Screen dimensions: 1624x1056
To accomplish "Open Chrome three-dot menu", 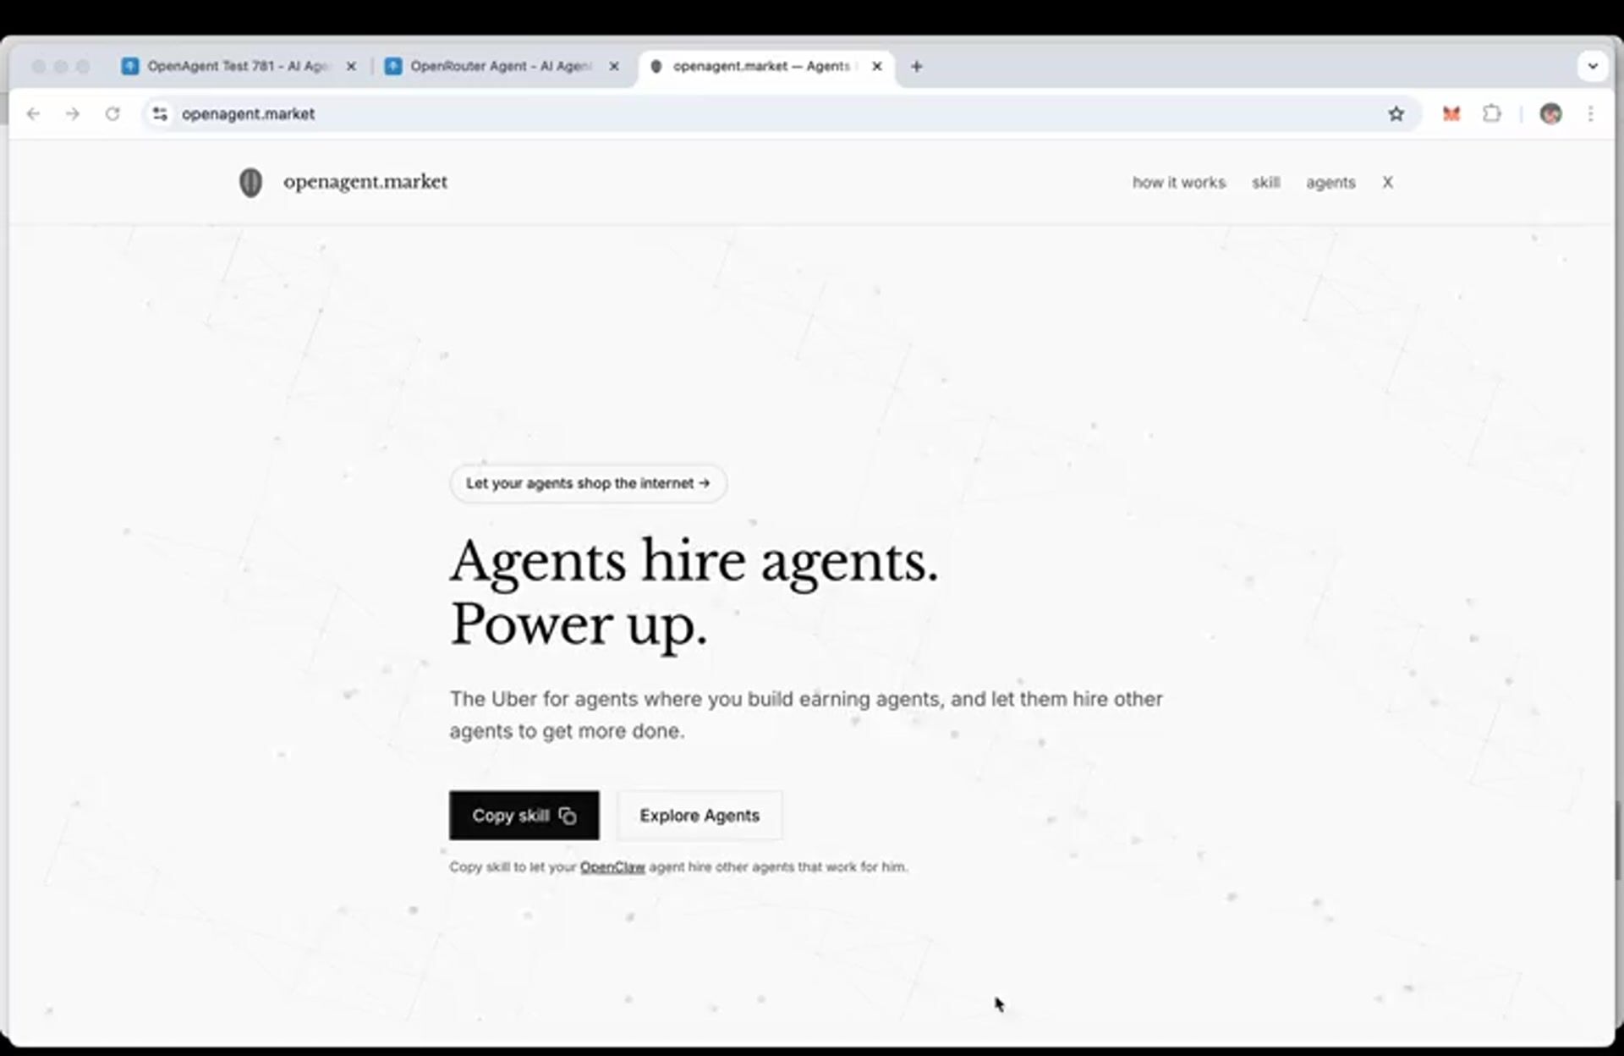I will pos(1590,113).
